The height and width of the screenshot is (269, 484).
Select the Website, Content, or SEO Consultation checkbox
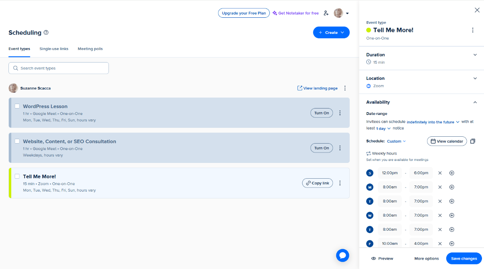(x=17, y=142)
